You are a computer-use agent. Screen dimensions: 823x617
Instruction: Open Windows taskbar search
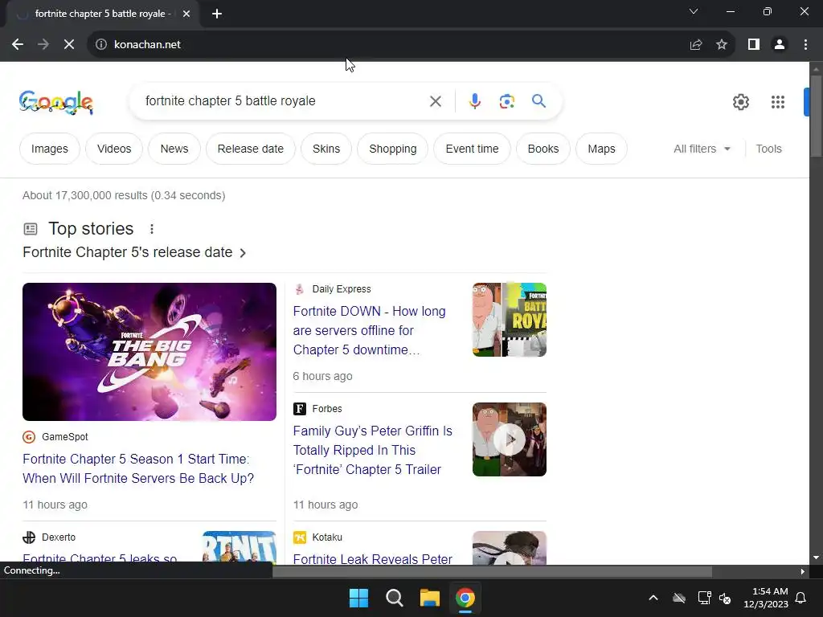click(394, 598)
